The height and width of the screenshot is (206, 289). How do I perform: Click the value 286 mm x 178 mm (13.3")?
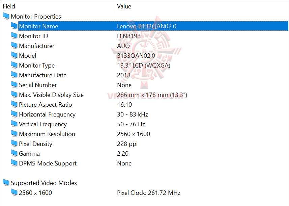[152, 95]
